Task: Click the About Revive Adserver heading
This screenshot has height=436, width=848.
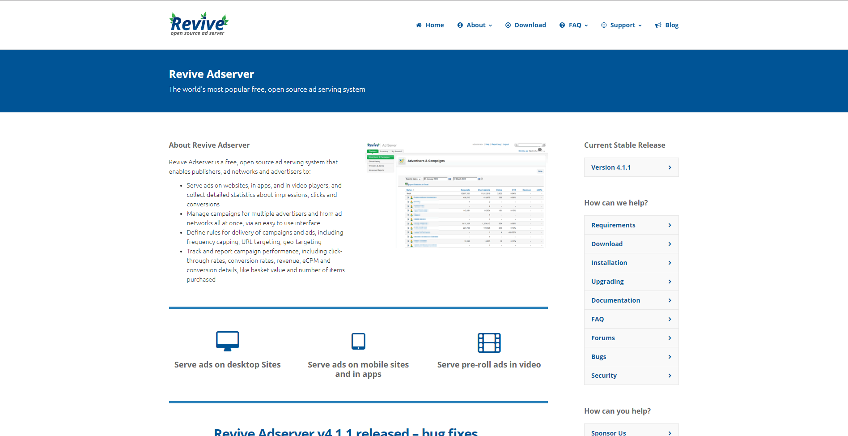Action: tap(209, 145)
